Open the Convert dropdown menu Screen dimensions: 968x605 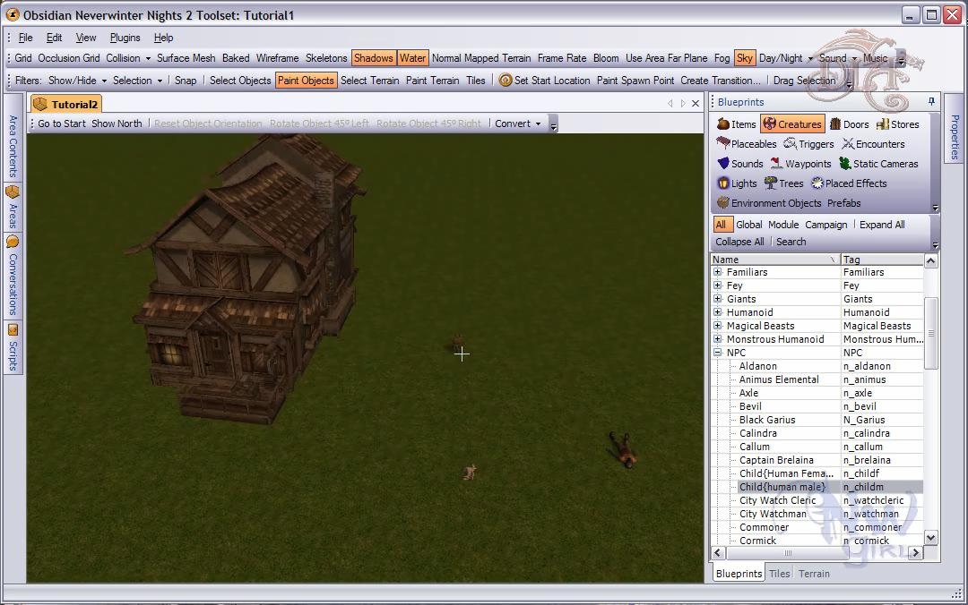pyautogui.click(x=519, y=124)
